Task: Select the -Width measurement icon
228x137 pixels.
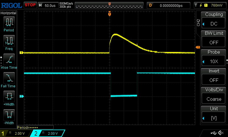Action: (9, 115)
